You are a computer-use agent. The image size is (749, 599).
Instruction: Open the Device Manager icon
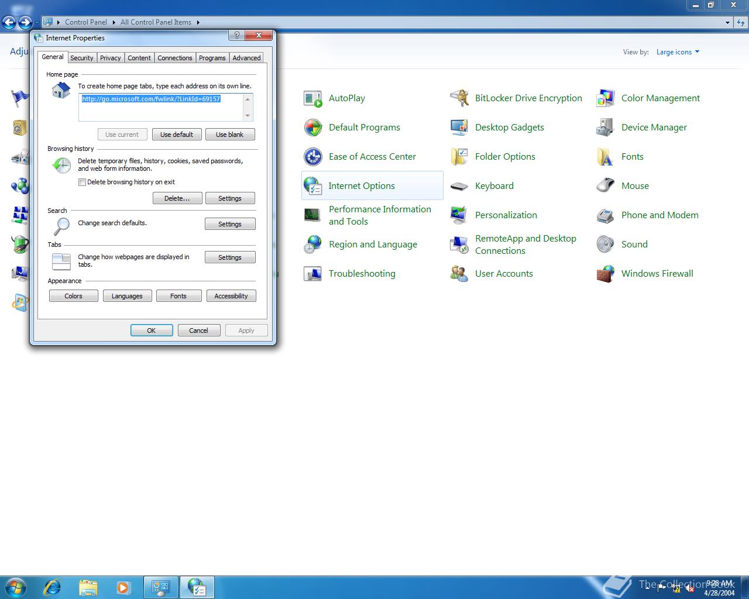tap(606, 128)
